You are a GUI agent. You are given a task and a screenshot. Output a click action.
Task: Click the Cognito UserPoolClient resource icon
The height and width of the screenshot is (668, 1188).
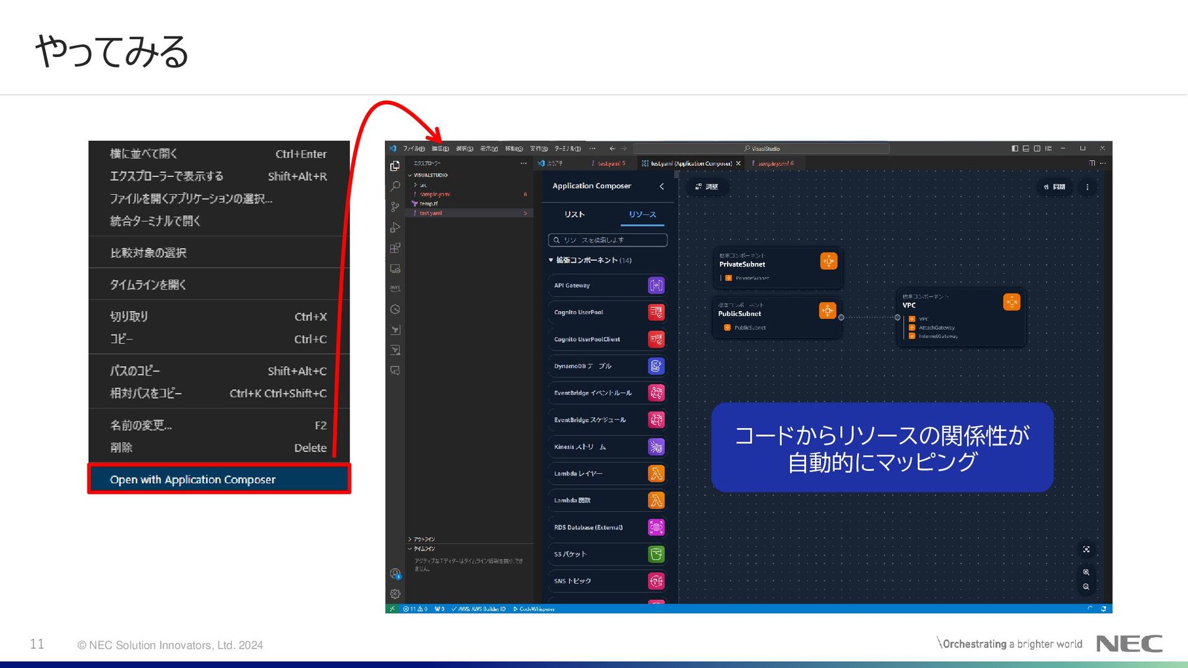tap(656, 339)
